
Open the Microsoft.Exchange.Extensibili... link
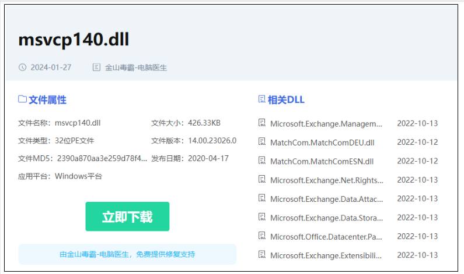[326, 256]
